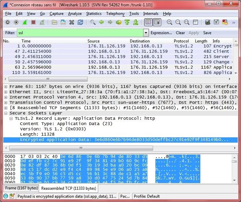This screenshot has height=202, width=241.
Task: Open a capture file with the folder icon
Action: pyautogui.click(x=55, y=22)
